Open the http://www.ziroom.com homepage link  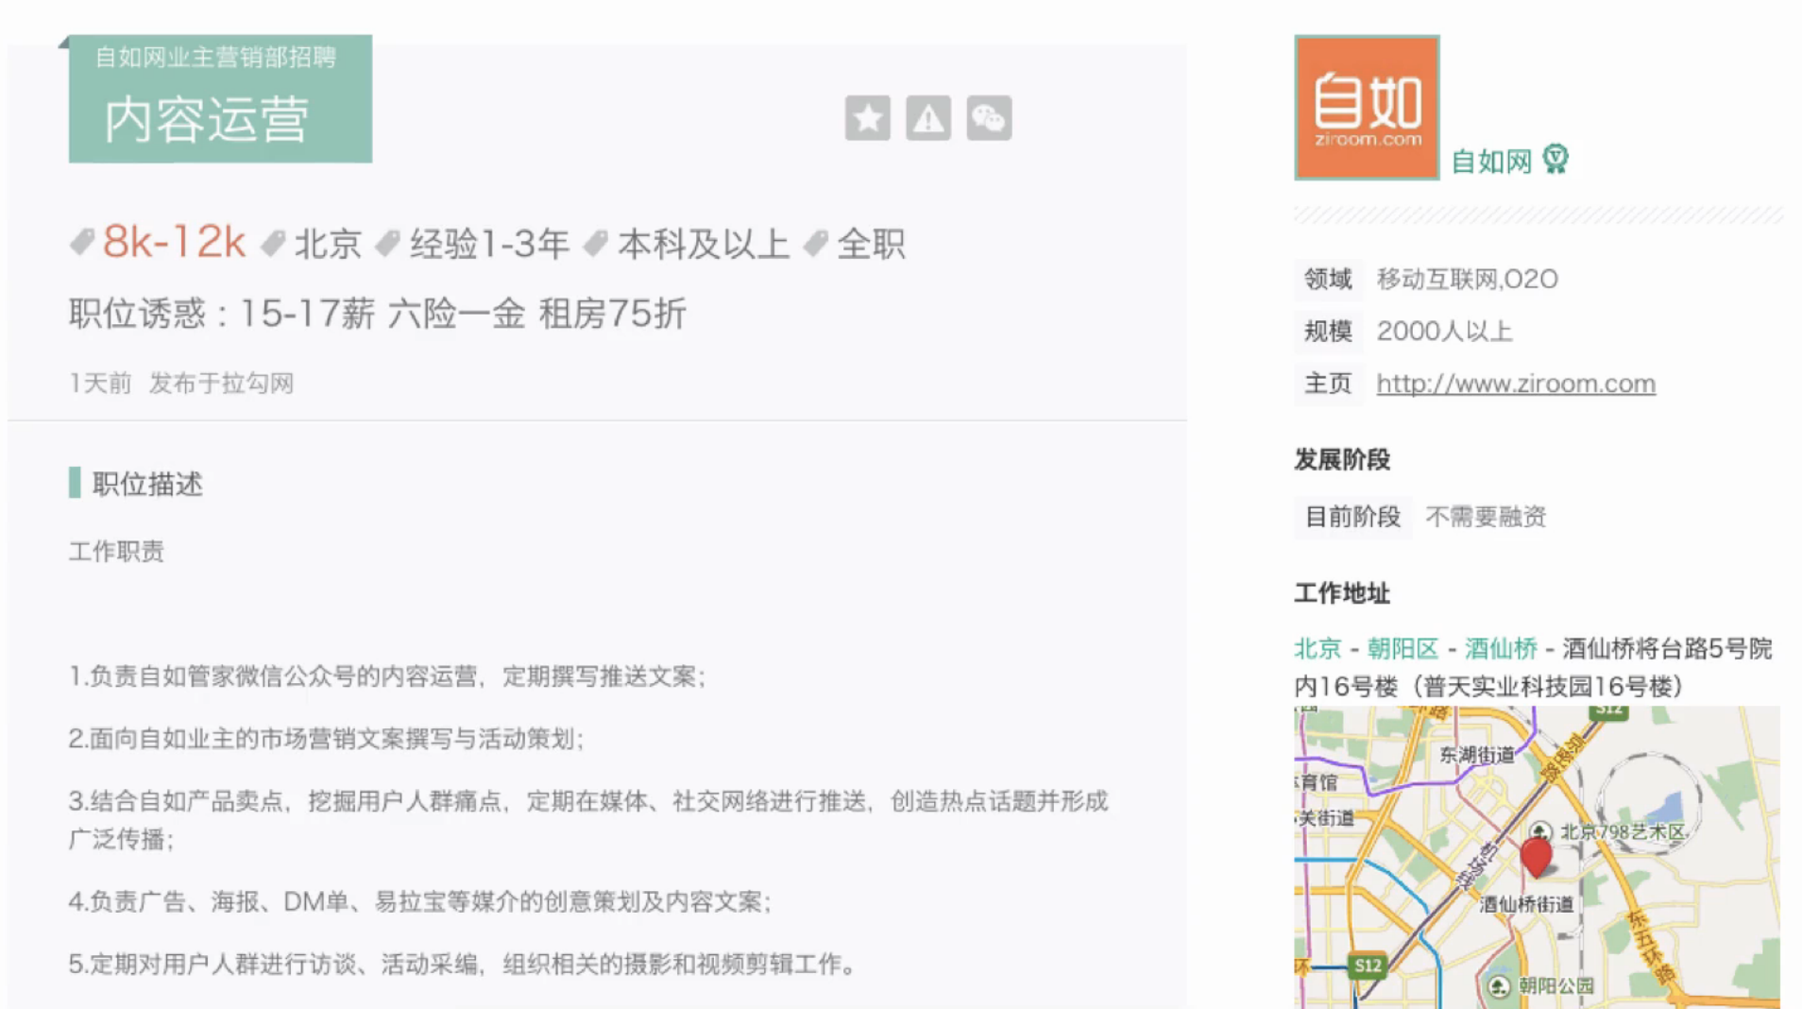1516,384
